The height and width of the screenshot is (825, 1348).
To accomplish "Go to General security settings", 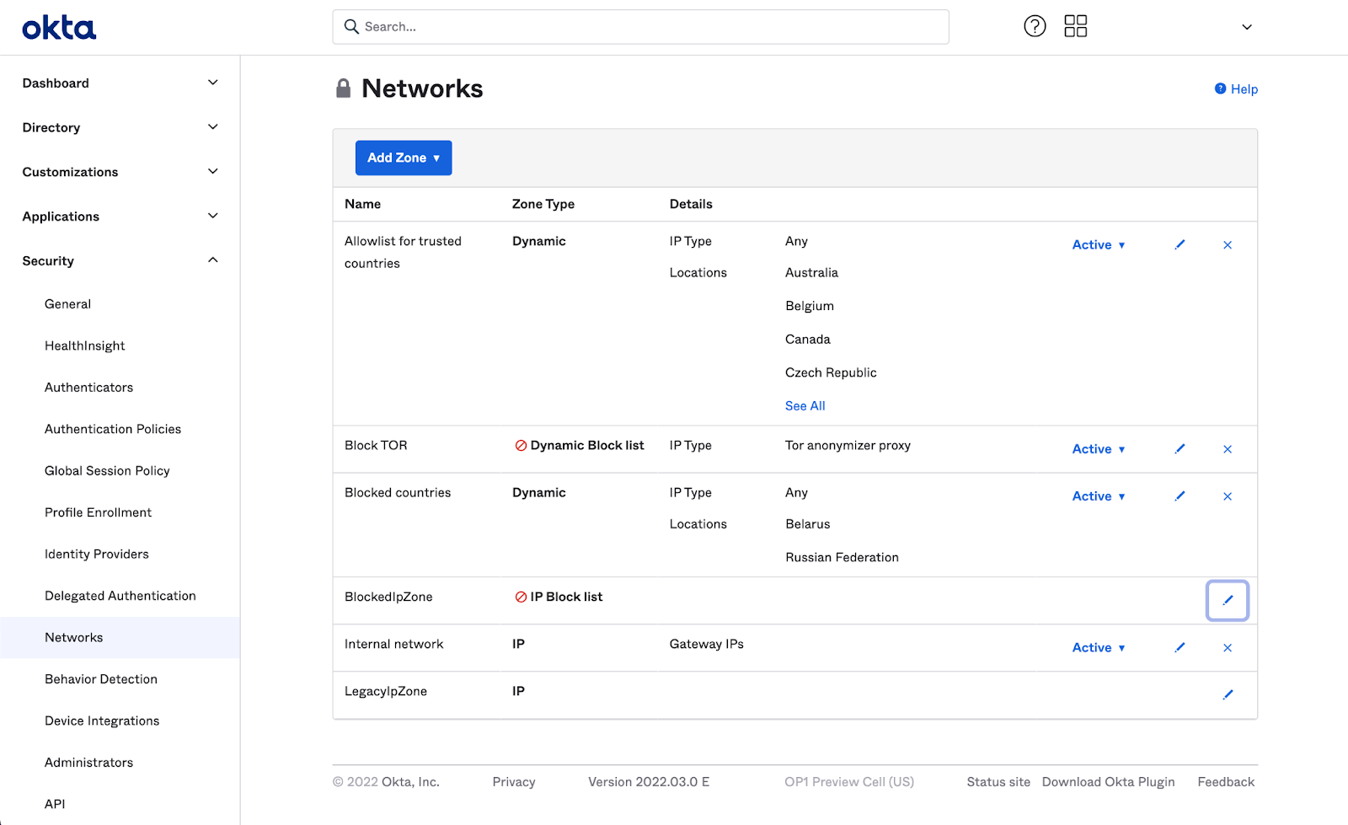I will point(67,304).
